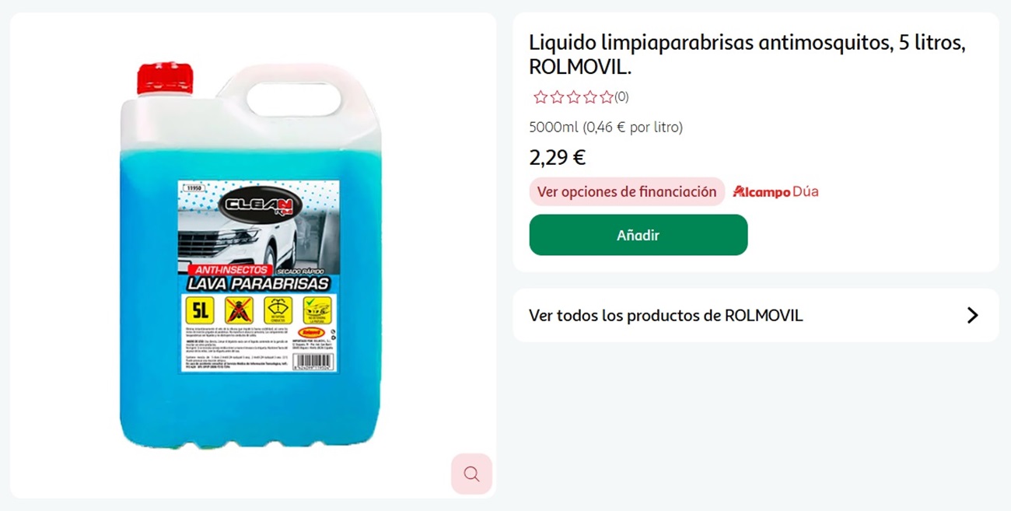Click the red cap of the bottle
The height and width of the screenshot is (511, 1011).
[x=165, y=79]
